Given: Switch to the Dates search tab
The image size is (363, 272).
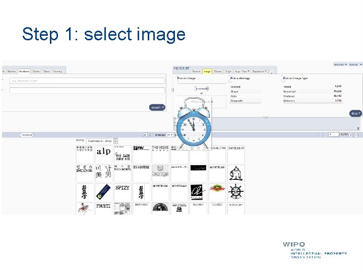Looking at the screenshot, I should [x=36, y=72].
